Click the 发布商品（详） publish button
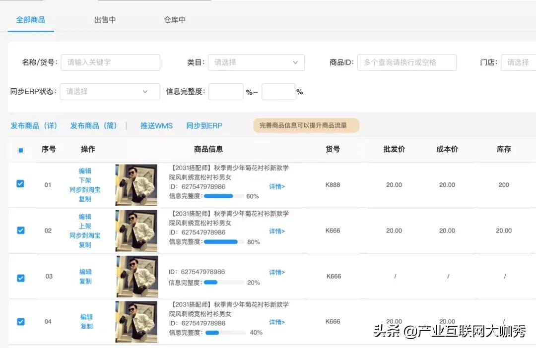The height and width of the screenshot is (348, 536). click(34, 125)
